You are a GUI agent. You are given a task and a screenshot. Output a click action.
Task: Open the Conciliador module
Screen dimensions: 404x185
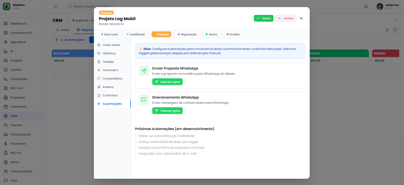click(x=22, y=79)
